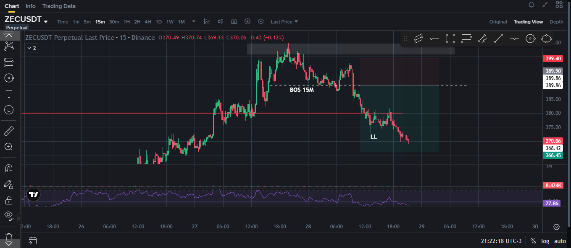
Task: Change the candlestick chart type
Action: pyautogui.click(x=221, y=21)
